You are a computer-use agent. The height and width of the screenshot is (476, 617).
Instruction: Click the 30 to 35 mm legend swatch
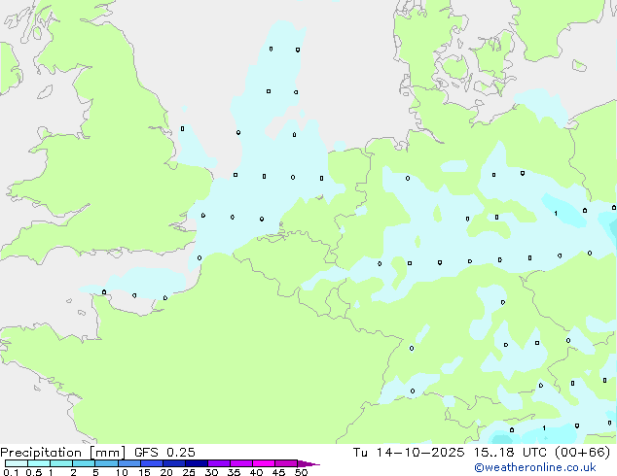coord(219,463)
